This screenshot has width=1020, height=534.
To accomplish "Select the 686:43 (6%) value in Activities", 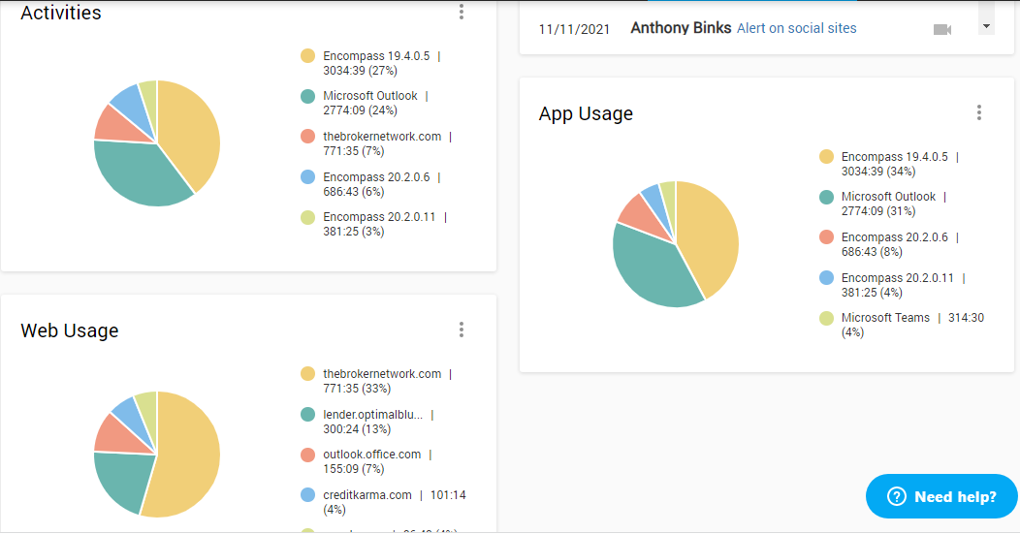I will (354, 192).
